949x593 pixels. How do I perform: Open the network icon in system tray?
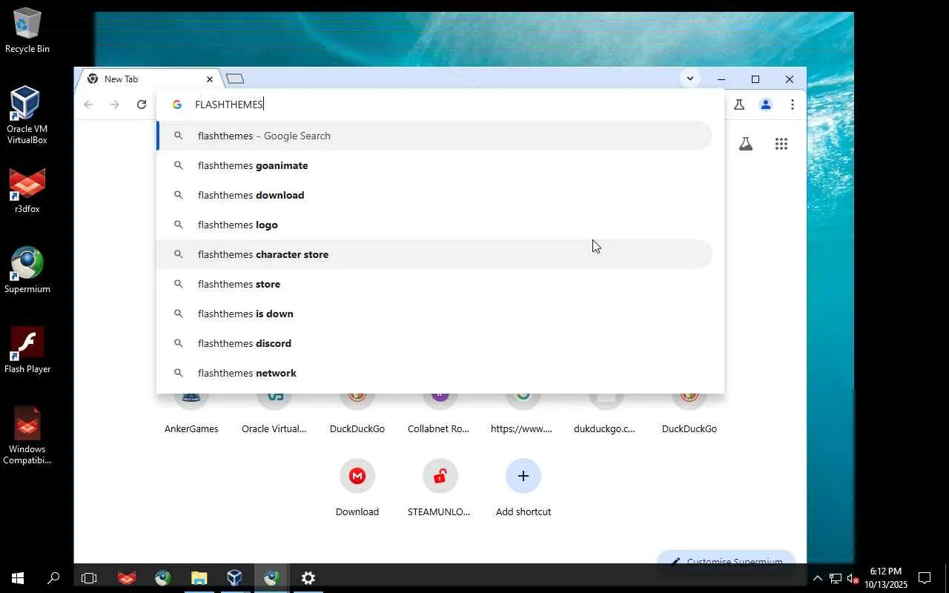click(835, 578)
